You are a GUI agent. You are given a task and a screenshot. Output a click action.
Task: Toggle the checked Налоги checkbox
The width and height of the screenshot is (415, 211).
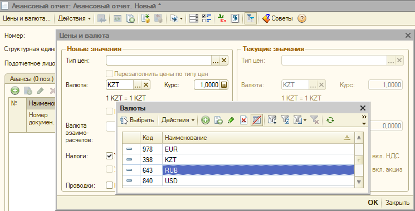109,156
